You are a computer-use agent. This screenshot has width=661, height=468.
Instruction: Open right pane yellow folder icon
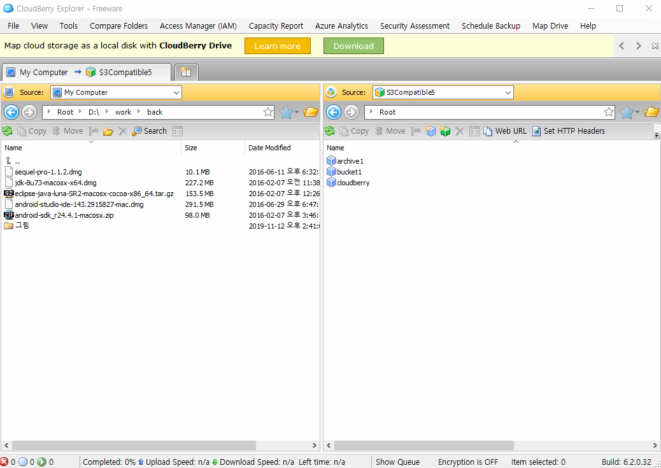(x=651, y=111)
